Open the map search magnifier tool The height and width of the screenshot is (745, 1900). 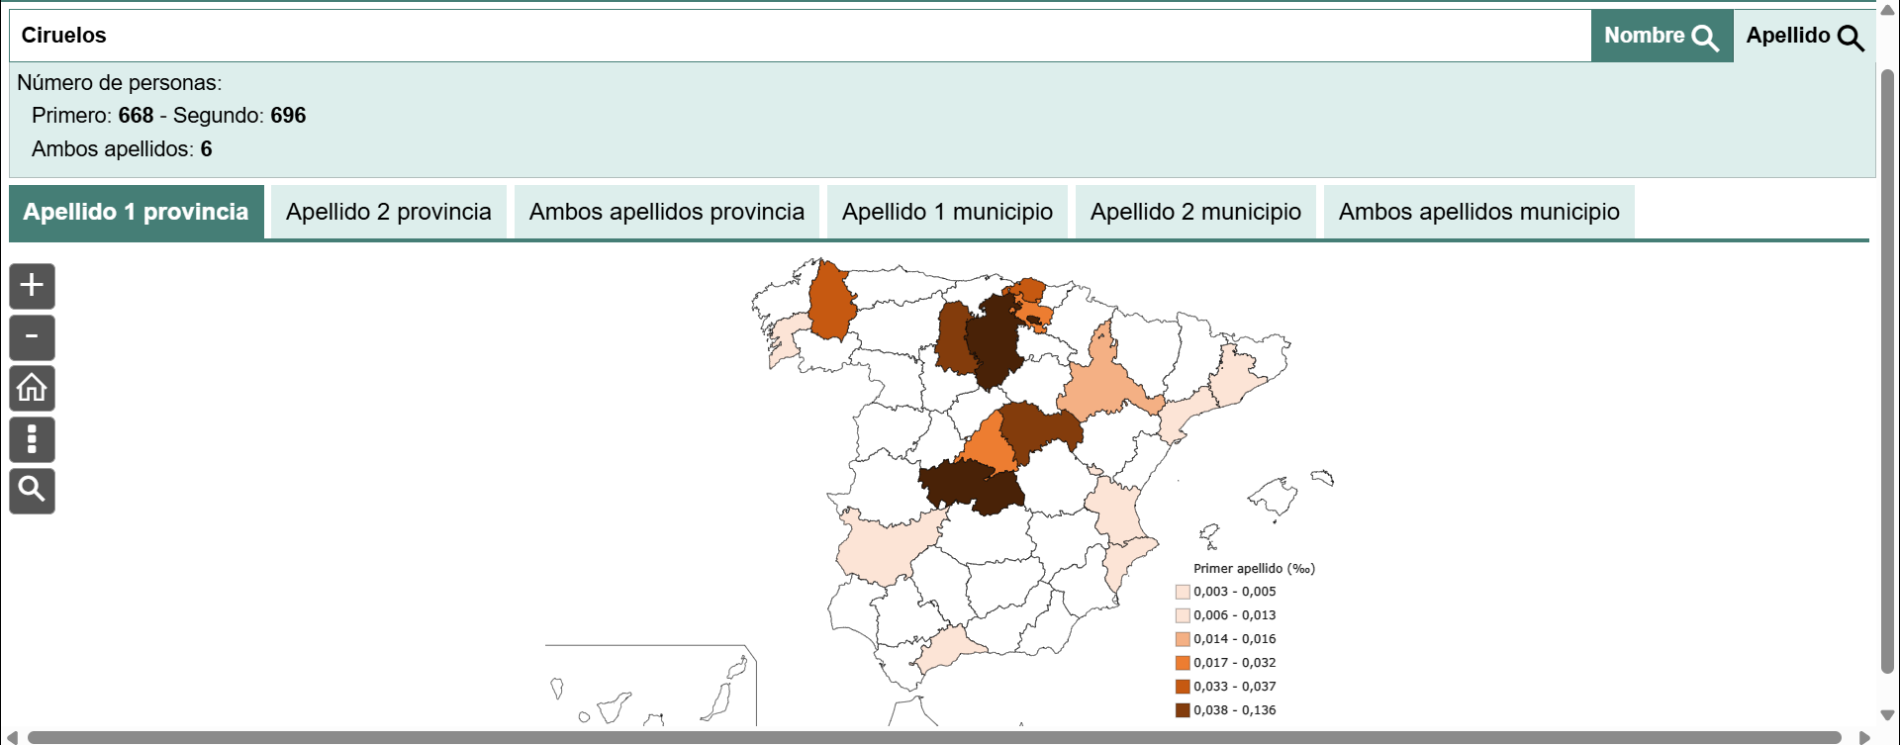point(32,491)
